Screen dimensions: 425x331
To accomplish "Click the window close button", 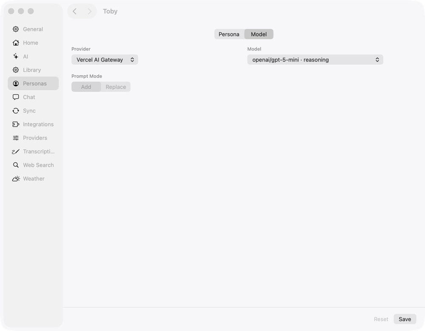I will click(x=11, y=11).
